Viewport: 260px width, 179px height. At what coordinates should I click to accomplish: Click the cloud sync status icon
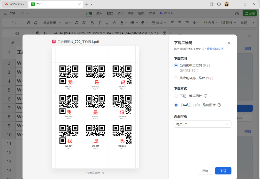(237, 13)
